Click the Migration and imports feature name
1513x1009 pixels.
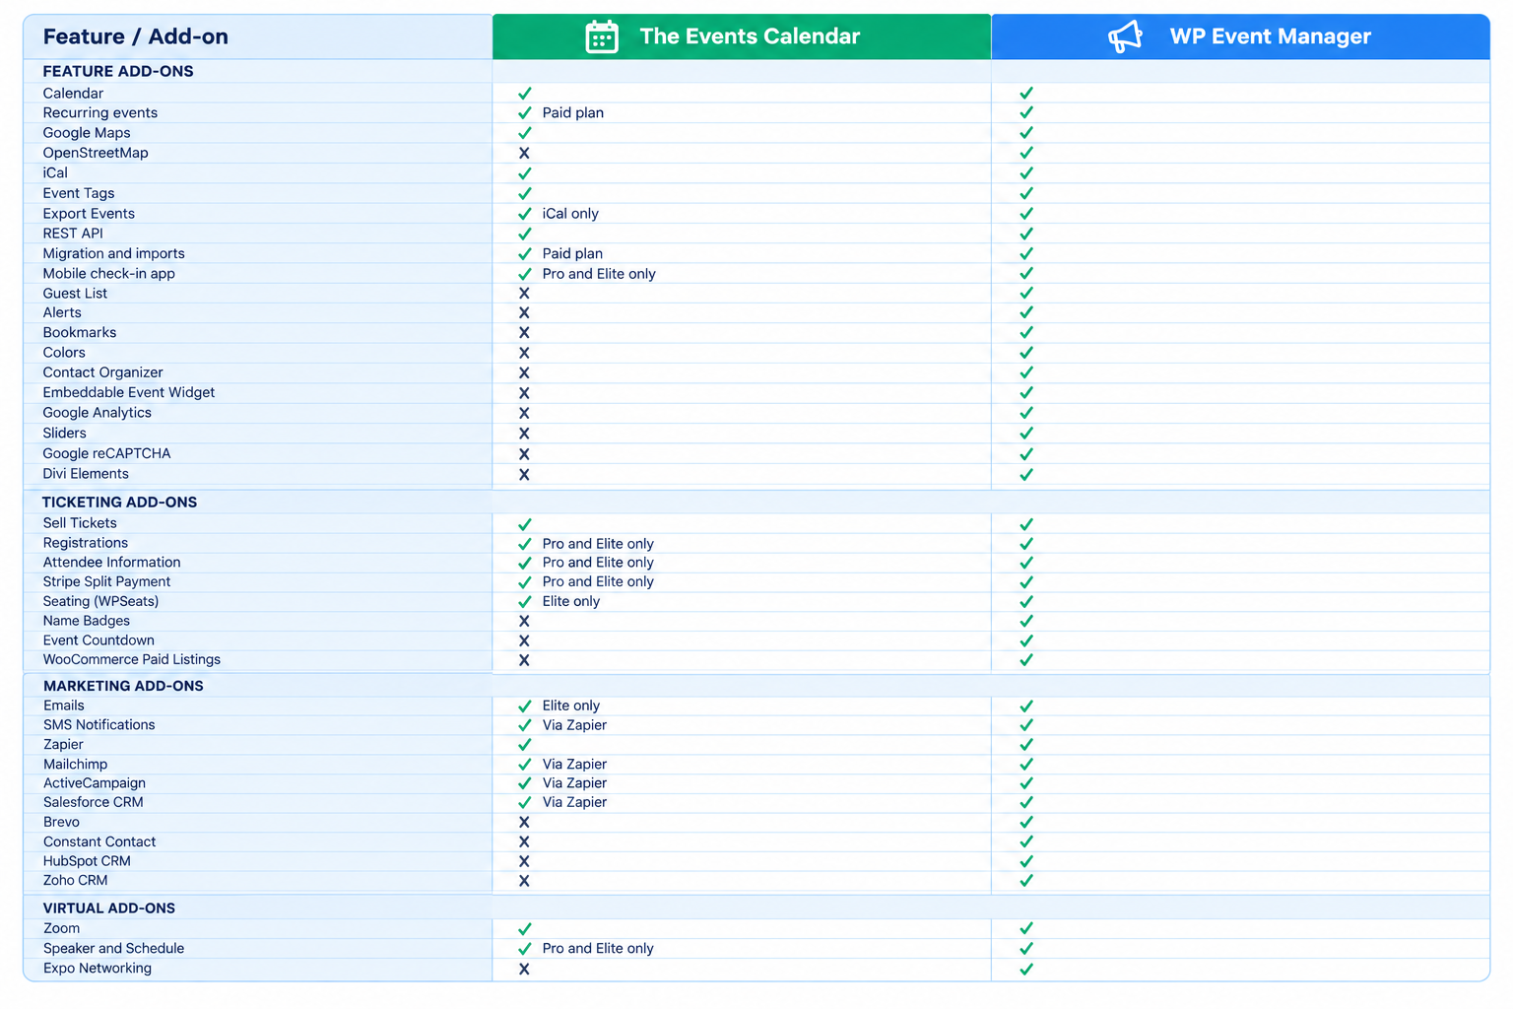point(113,253)
